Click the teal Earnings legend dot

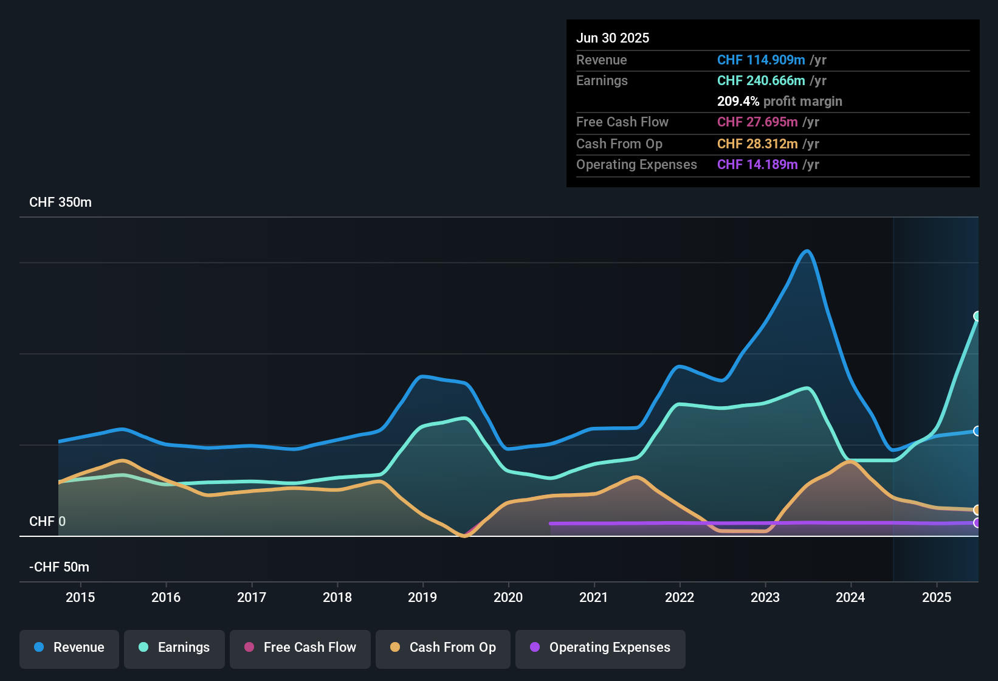coord(143,647)
